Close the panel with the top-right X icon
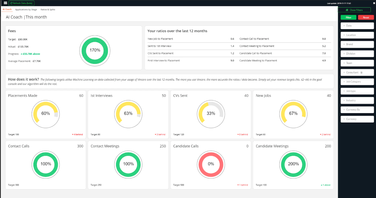This screenshot has width=376, height=198. pyautogui.click(x=374, y=3)
